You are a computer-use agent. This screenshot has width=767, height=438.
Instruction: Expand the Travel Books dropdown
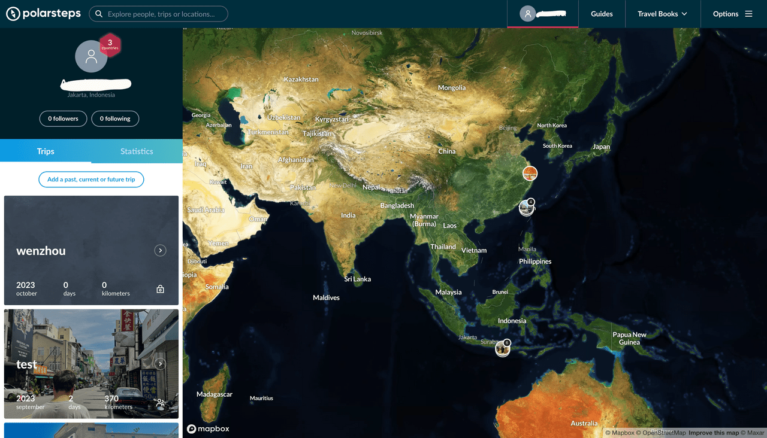[x=662, y=14]
